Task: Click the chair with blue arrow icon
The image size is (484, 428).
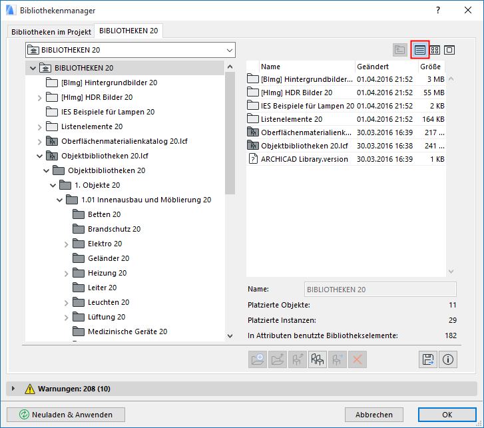Action: pyautogui.click(x=338, y=359)
